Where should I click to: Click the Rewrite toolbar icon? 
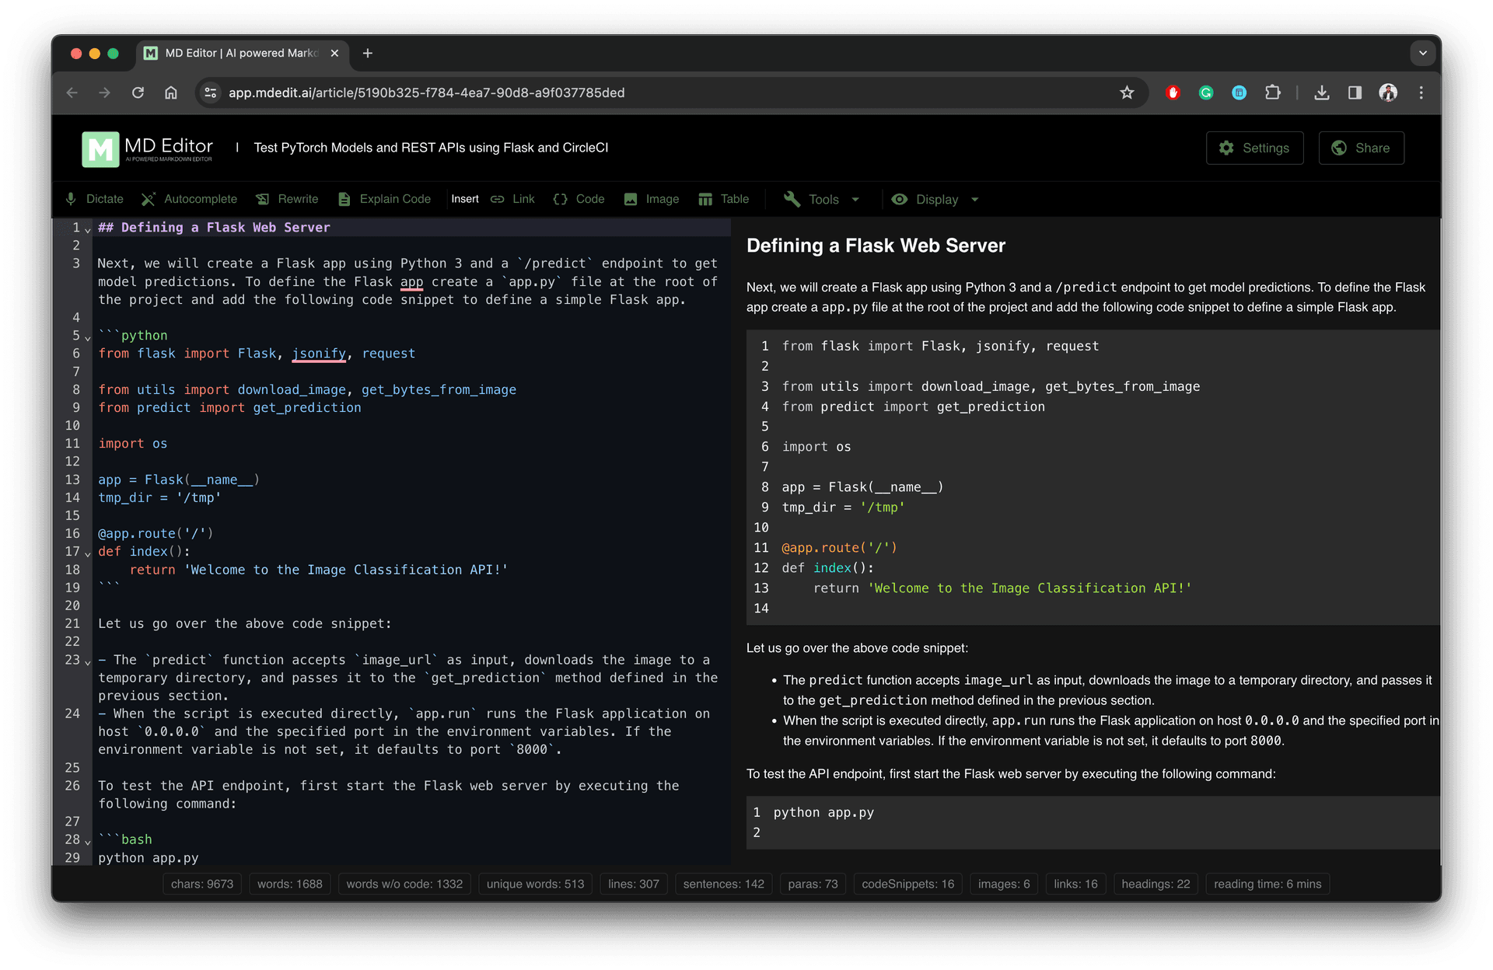coord(263,199)
